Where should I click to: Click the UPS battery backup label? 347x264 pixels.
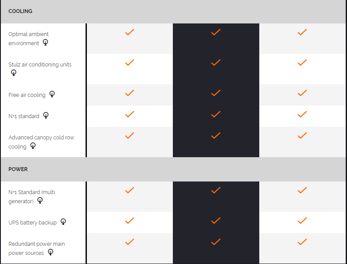33,222
